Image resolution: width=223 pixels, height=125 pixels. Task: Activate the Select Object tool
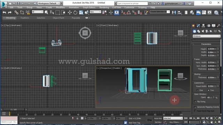pyautogui.click(x=46, y=12)
